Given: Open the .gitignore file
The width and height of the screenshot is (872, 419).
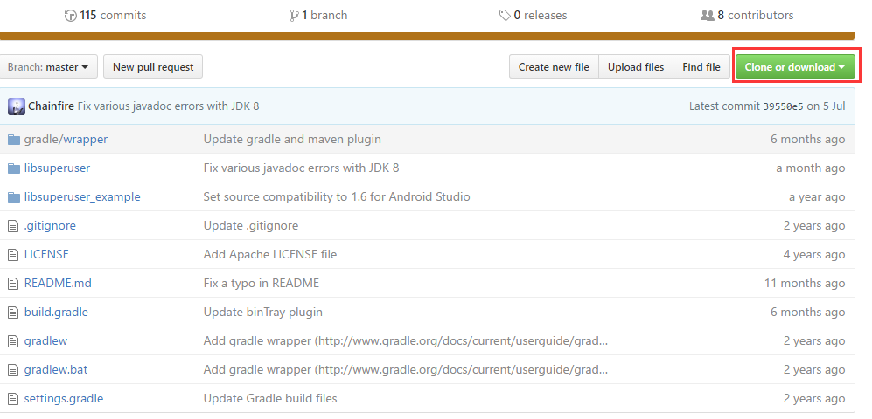Looking at the screenshot, I should click(x=50, y=225).
